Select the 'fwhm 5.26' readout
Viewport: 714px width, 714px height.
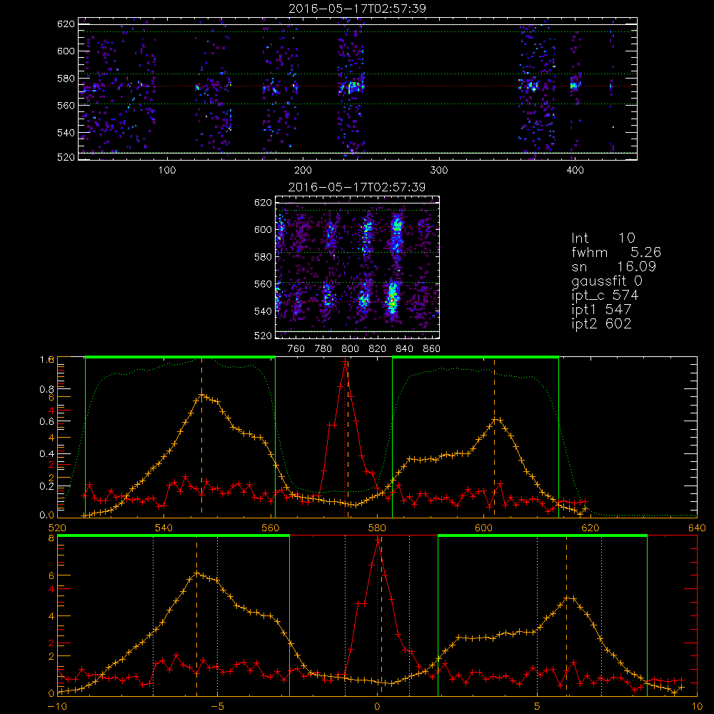(616, 252)
